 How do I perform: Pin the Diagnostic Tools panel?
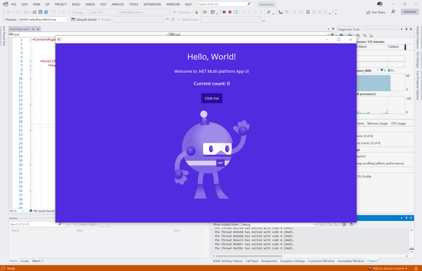[406, 29]
